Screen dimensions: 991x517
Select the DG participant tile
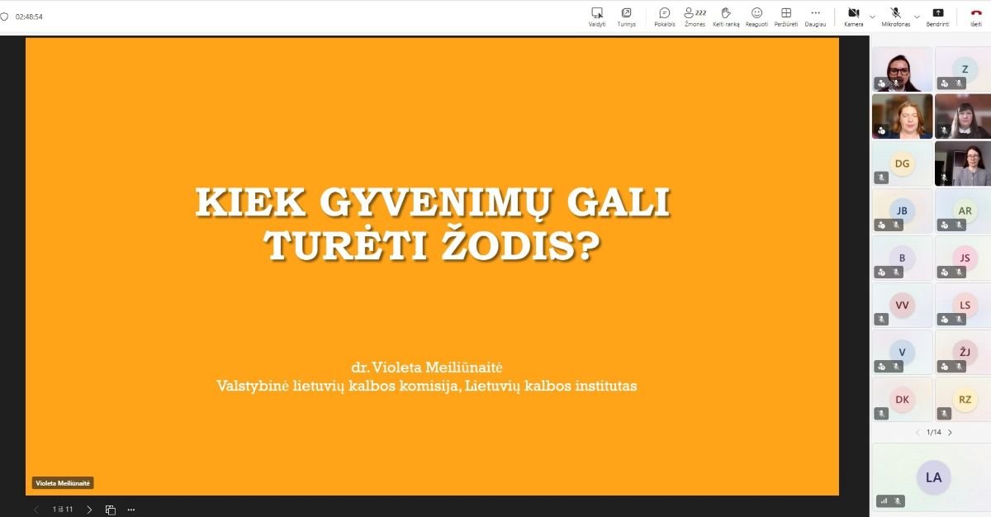point(902,164)
